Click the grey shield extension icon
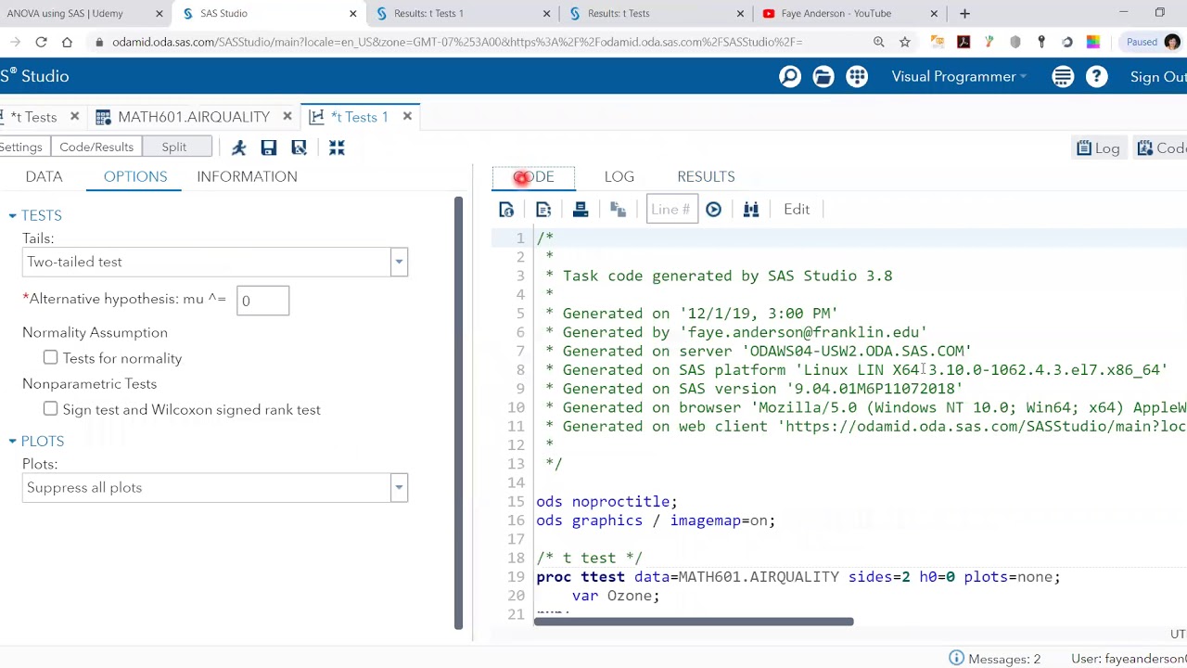This screenshot has width=1187, height=668. tap(1015, 42)
